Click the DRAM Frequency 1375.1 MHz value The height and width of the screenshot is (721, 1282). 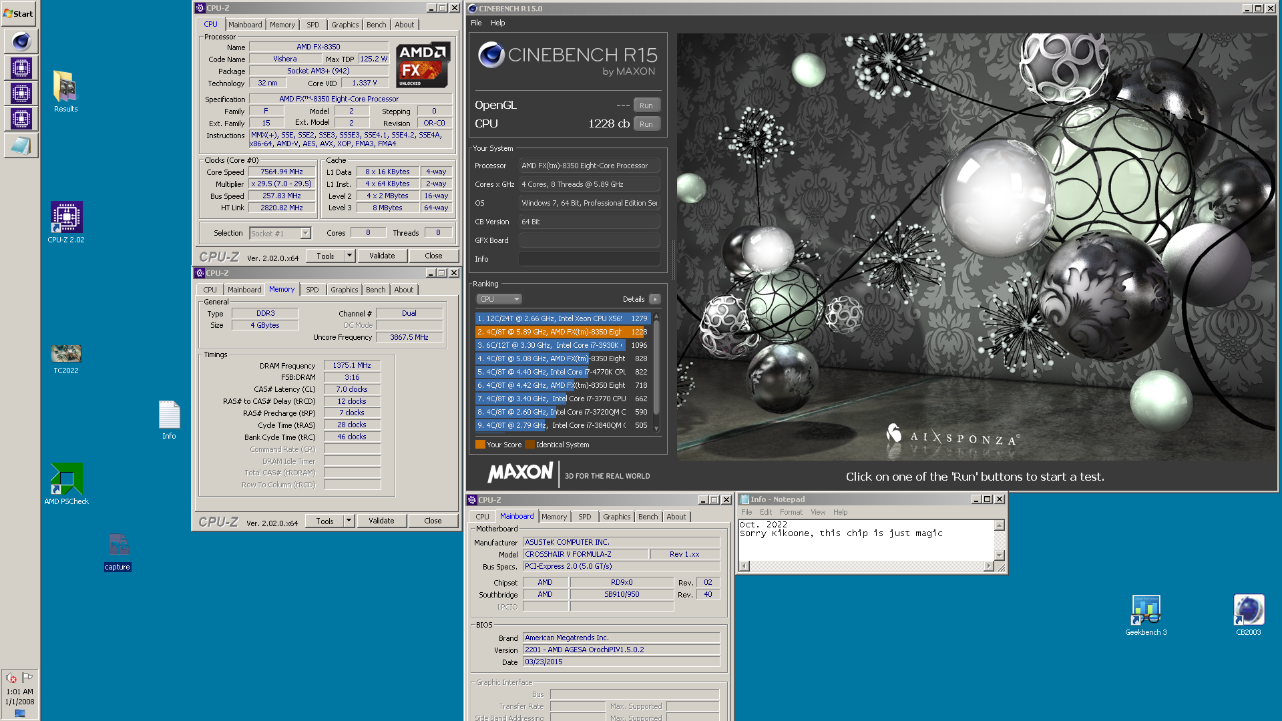pos(352,365)
